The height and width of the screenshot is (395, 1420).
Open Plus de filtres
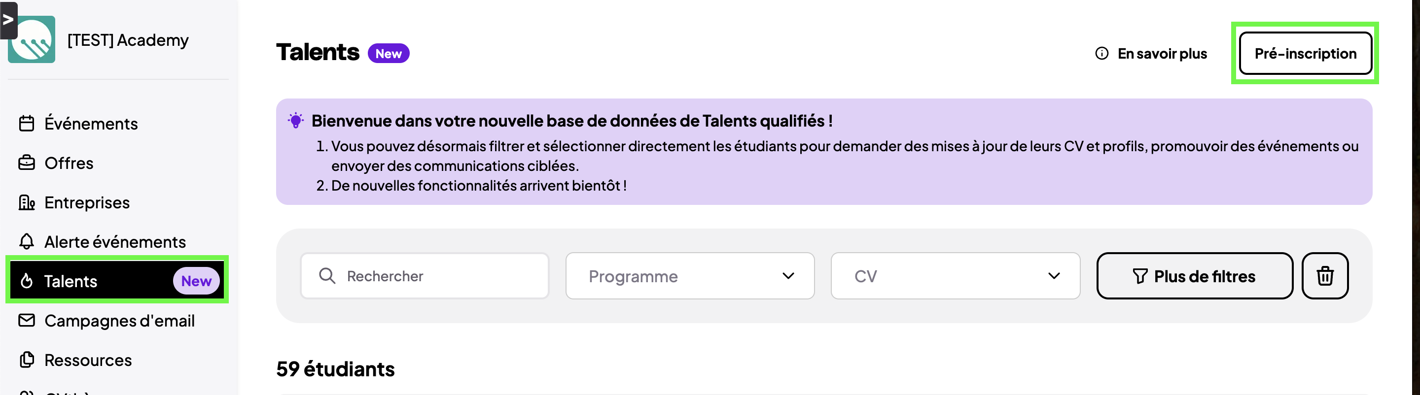(1194, 276)
